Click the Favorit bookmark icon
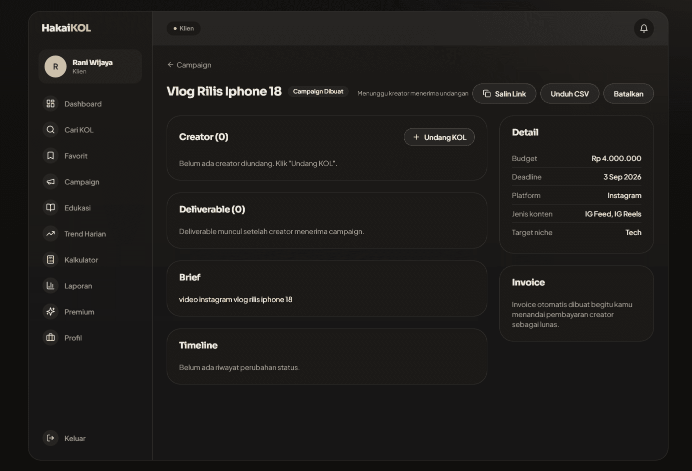This screenshot has width=692, height=471. click(x=51, y=155)
